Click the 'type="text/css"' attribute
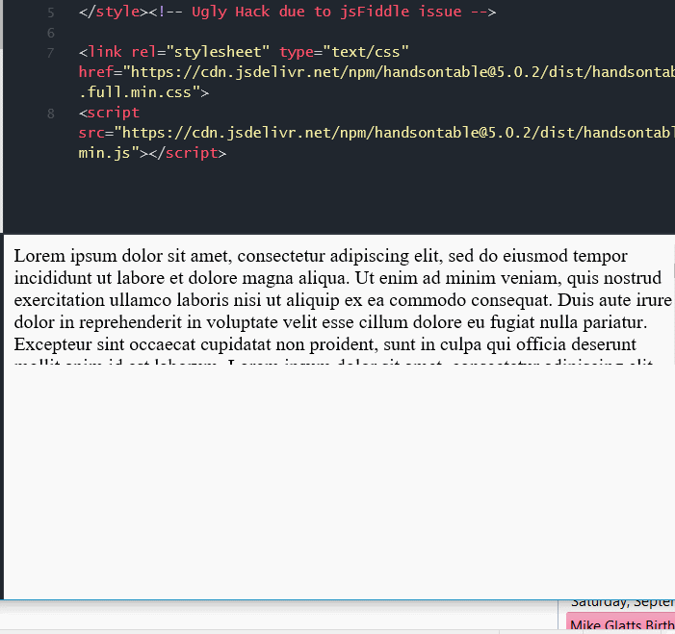 344,52
